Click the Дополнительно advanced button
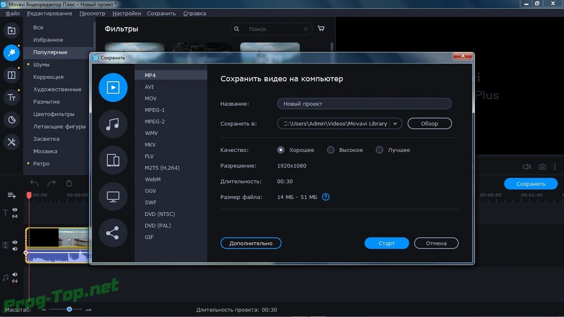This screenshot has height=317, width=564. (x=251, y=243)
